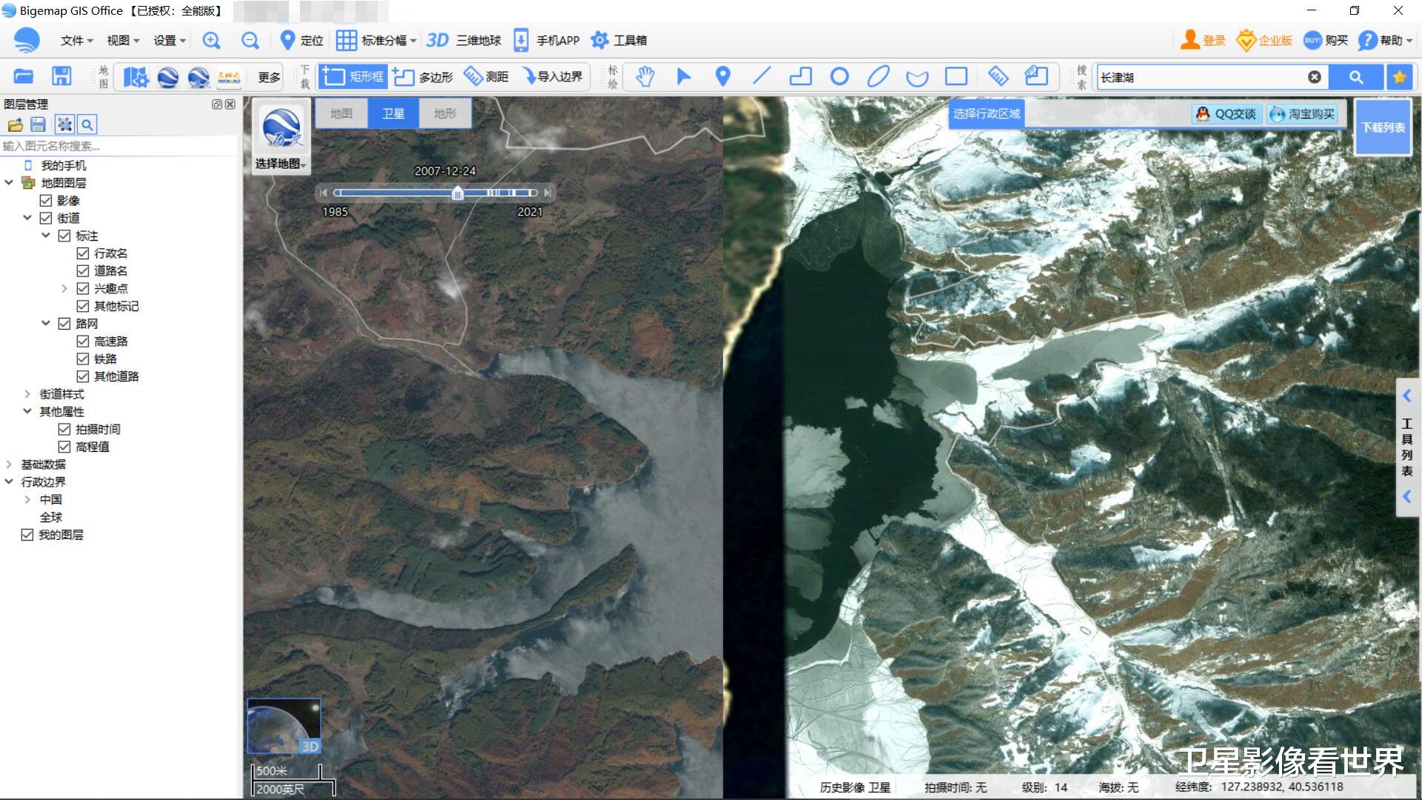
Task: Open the 3D globe thumbnail
Action: point(284,726)
